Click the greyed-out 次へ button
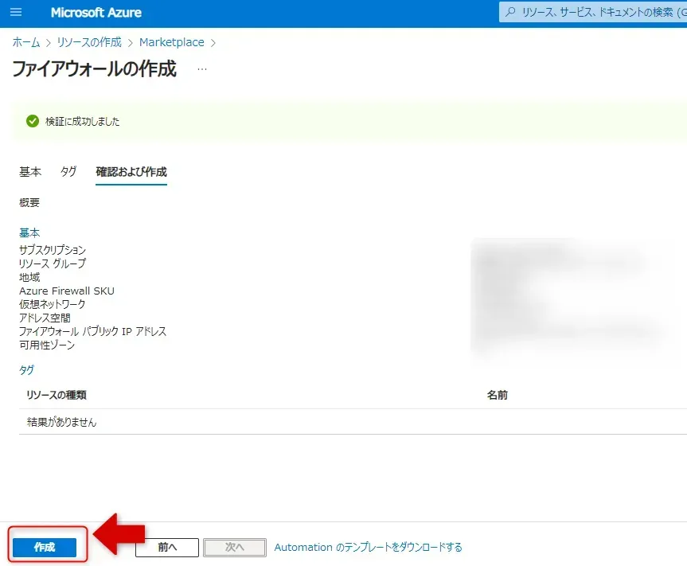The height and width of the screenshot is (566, 687). tap(234, 548)
